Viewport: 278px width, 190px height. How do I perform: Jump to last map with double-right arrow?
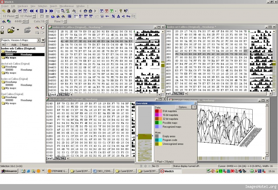51,11
